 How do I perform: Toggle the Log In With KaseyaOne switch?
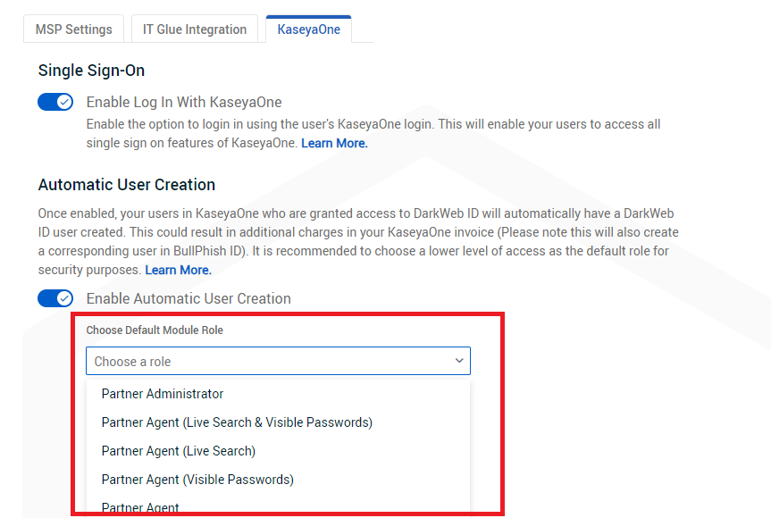pos(55,102)
